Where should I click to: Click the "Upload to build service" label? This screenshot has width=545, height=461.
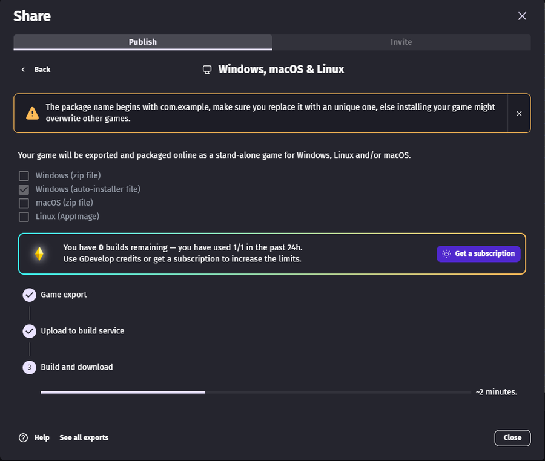point(82,331)
